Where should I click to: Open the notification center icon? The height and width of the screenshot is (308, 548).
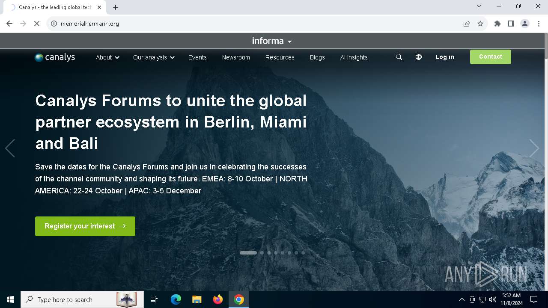click(x=534, y=299)
